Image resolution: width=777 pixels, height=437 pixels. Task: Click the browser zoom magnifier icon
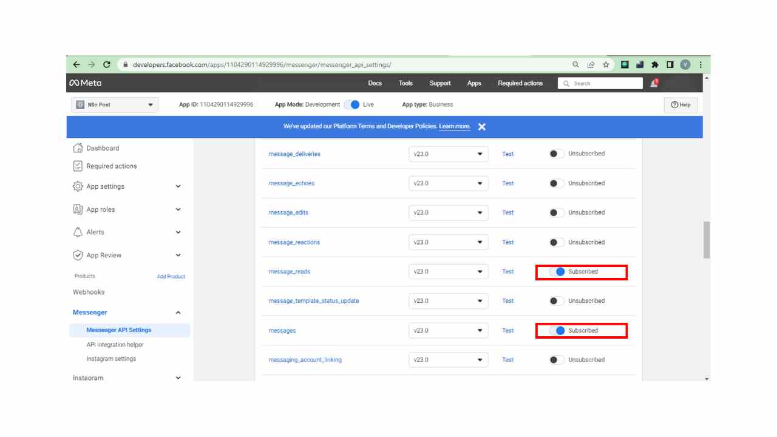pyautogui.click(x=575, y=64)
